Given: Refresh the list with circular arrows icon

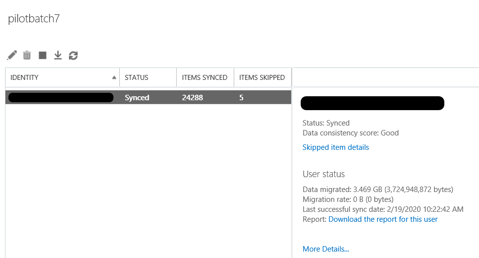Looking at the screenshot, I should [73, 56].
